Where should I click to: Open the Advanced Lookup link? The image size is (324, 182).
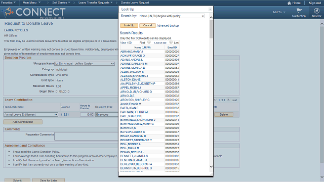tap(168, 26)
